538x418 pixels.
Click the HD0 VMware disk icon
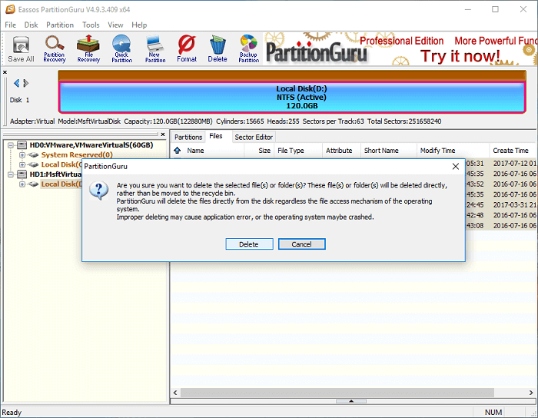click(x=22, y=145)
